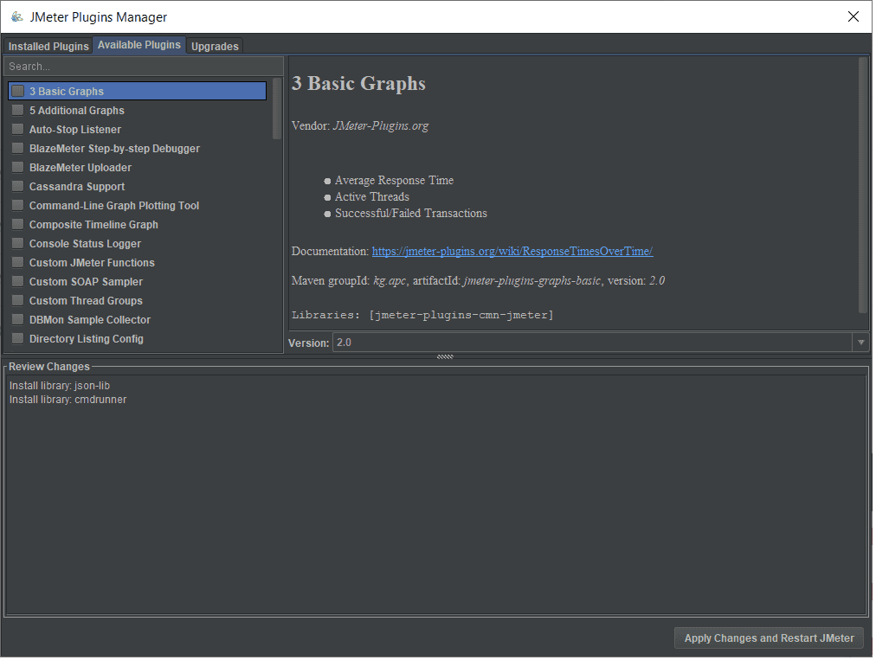
Task: Check the BlazeMeter Uploader box
Action: (x=18, y=167)
